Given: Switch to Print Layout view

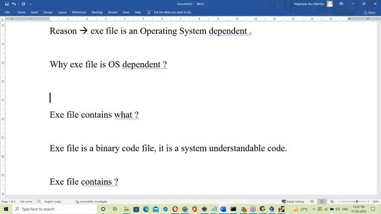Looking at the screenshot, I should pyautogui.click(x=322, y=202).
